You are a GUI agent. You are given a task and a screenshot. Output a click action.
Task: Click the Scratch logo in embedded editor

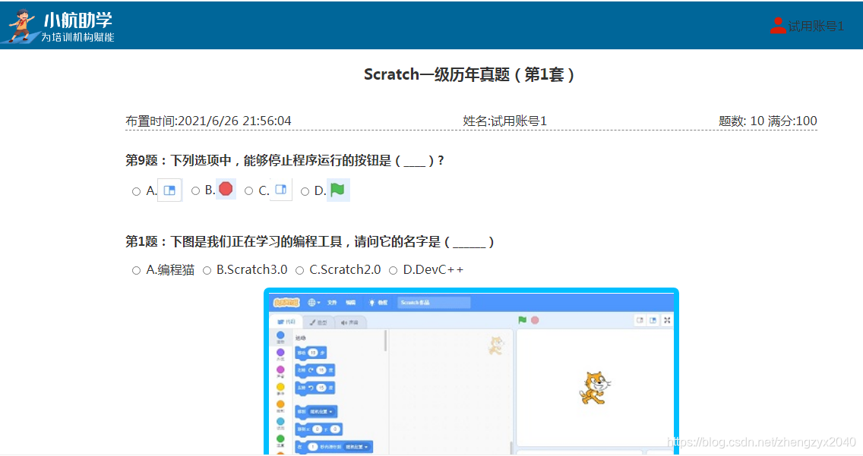pos(286,302)
